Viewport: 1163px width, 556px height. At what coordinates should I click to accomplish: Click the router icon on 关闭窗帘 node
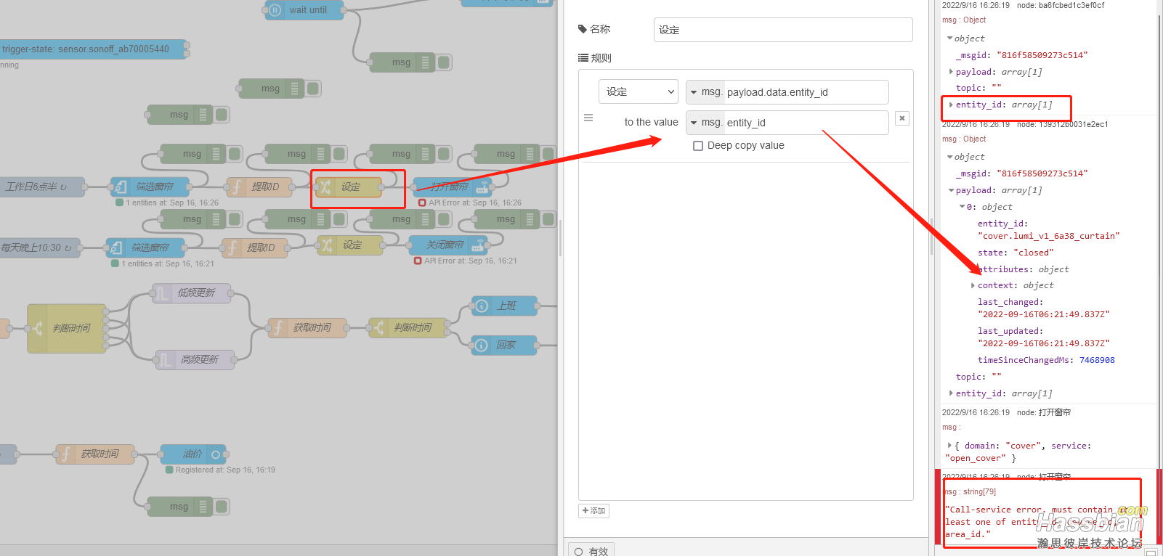[478, 245]
